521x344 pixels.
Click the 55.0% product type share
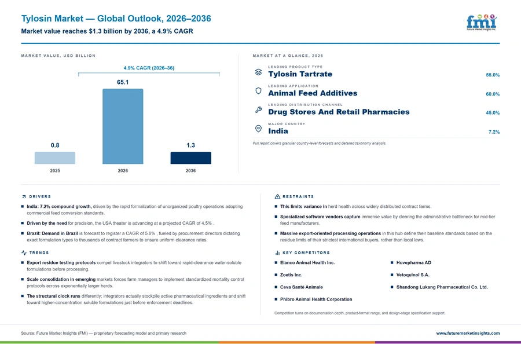pyautogui.click(x=493, y=75)
